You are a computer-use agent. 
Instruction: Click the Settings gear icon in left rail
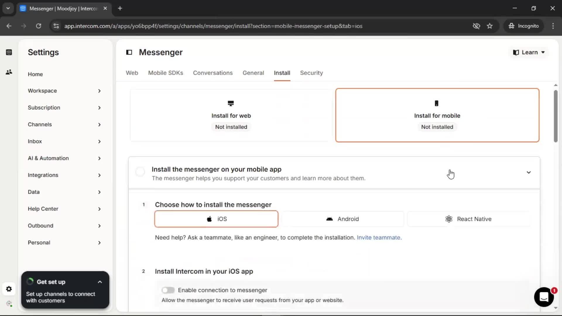click(x=9, y=289)
